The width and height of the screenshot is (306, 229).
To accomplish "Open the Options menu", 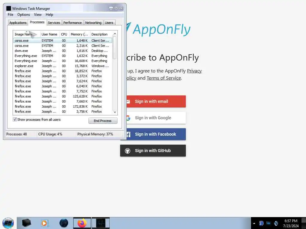I will point(24,15).
